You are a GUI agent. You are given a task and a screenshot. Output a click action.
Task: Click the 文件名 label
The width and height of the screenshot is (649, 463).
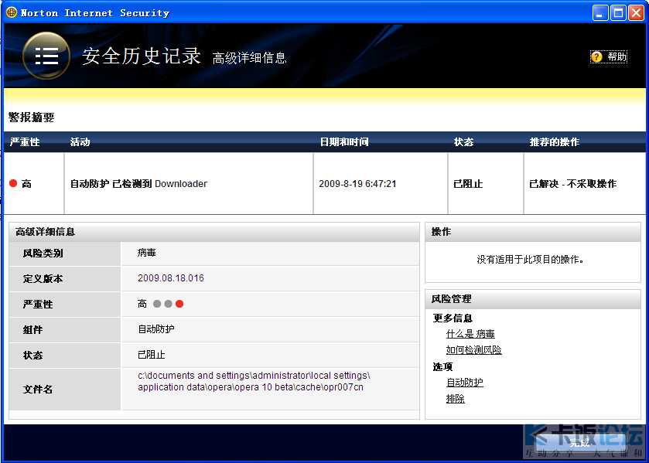[38, 390]
